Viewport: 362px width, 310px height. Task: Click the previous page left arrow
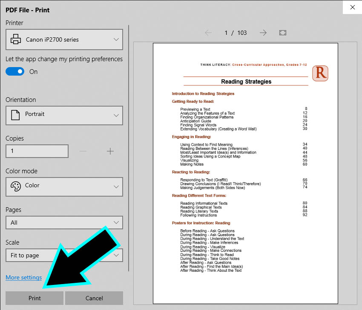point(208,33)
